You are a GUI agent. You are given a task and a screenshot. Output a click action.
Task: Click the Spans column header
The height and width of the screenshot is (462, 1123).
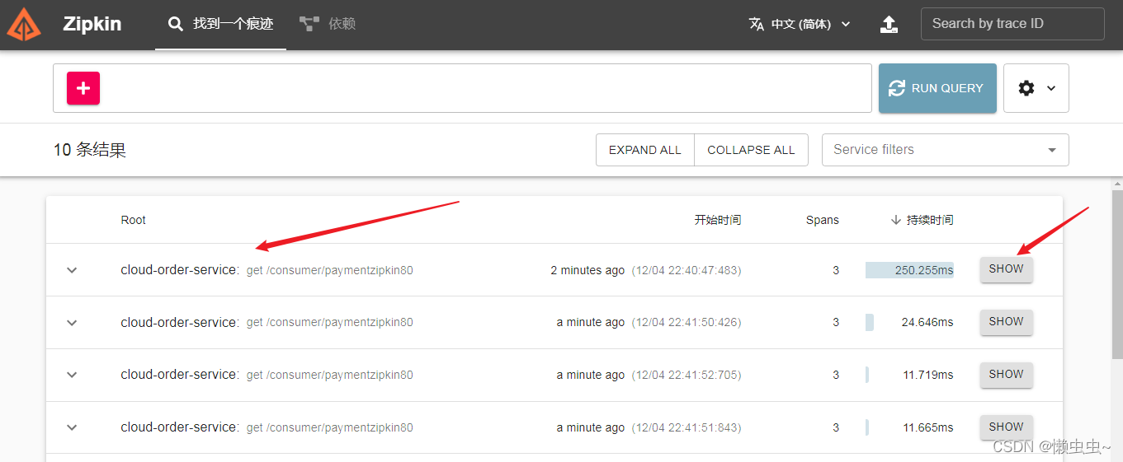(823, 220)
